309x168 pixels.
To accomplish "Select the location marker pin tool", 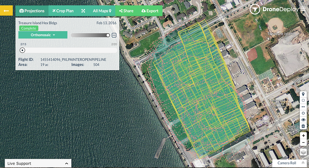I will coord(303,94).
